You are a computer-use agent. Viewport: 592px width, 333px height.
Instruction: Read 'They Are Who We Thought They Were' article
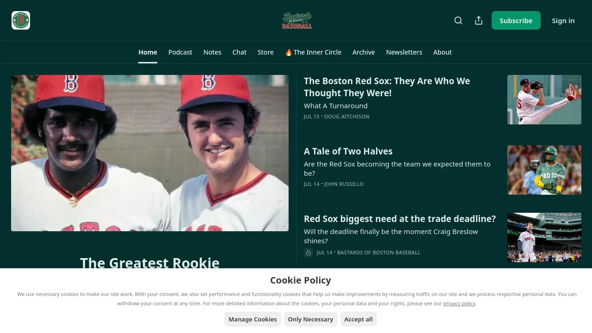coord(387,87)
